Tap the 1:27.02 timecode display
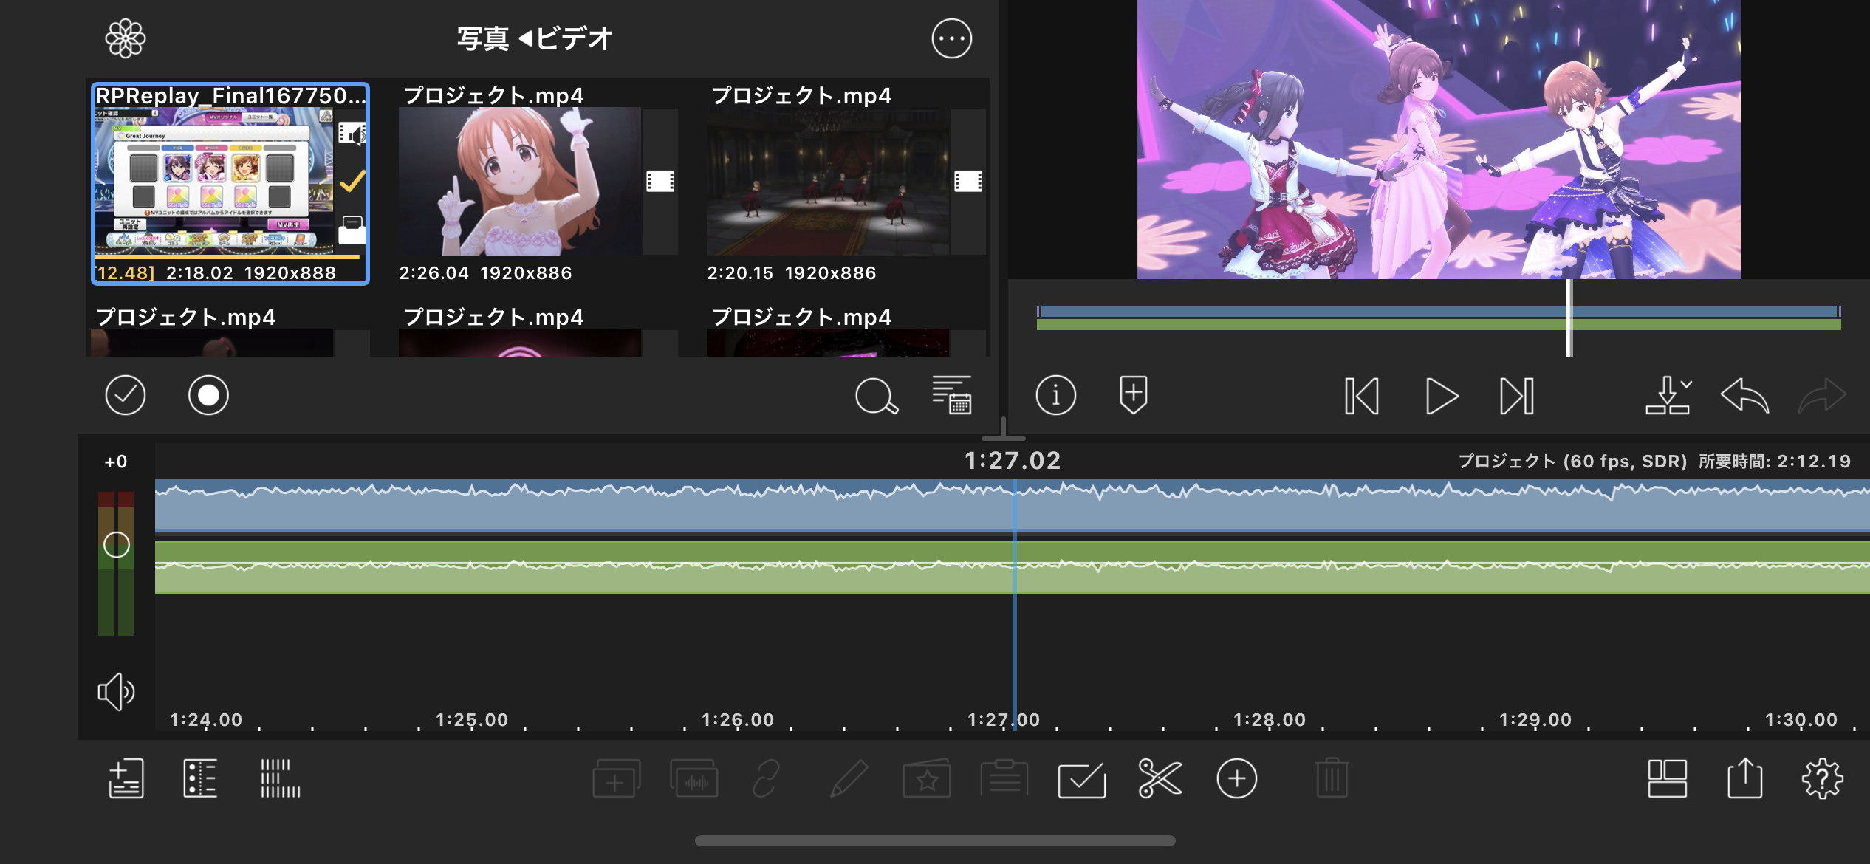The height and width of the screenshot is (864, 1870). coord(1013,461)
